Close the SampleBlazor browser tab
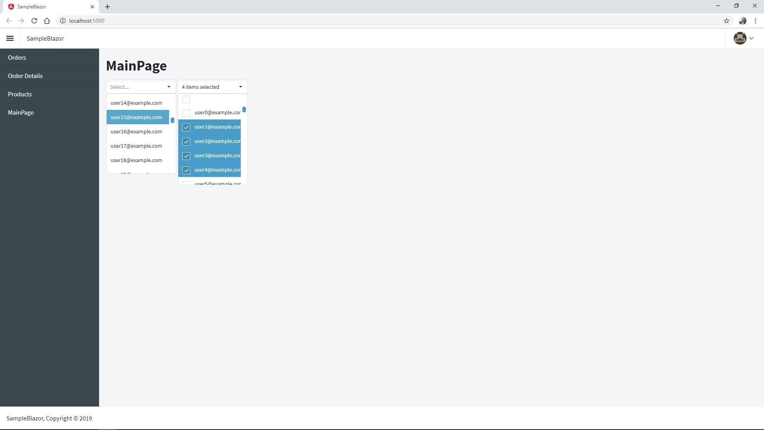This screenshot has height=430, width=764. click(x=92, y=7)
